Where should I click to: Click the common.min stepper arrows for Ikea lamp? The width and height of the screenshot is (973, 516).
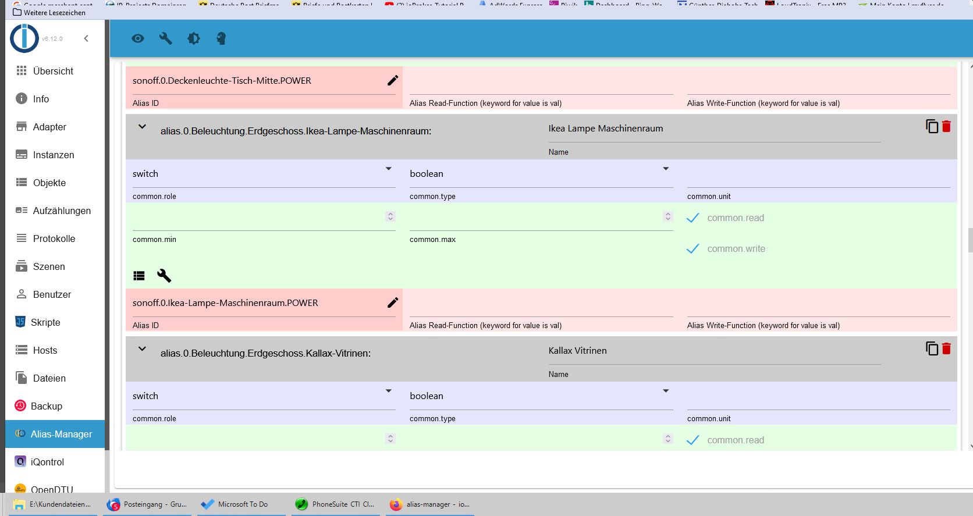pos(390,216)
